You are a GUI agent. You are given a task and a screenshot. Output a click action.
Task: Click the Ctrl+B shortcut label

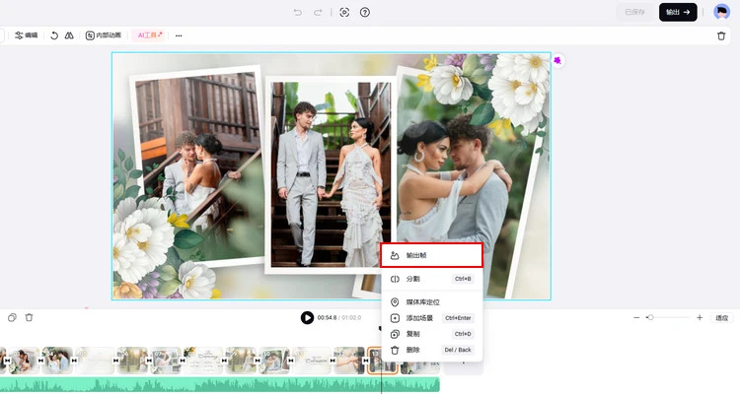[x=463, y=279]
